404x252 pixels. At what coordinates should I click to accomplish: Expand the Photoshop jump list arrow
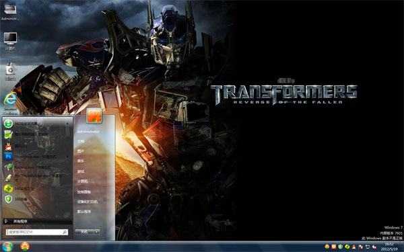point(68,157)
